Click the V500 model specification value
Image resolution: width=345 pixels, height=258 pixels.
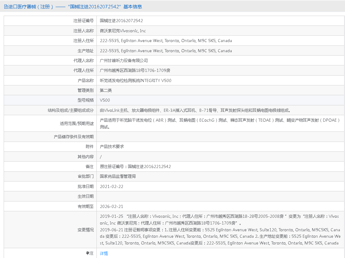pos(105,100)
